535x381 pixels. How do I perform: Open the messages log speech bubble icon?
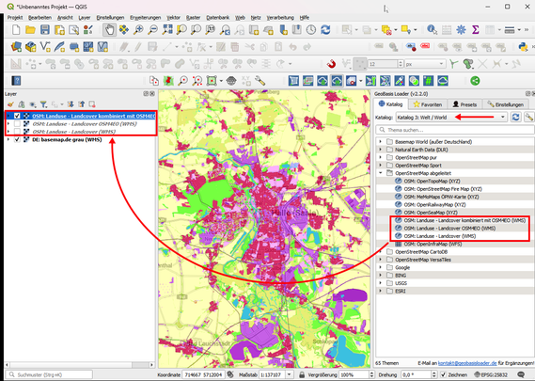click(x=521, y=374)
